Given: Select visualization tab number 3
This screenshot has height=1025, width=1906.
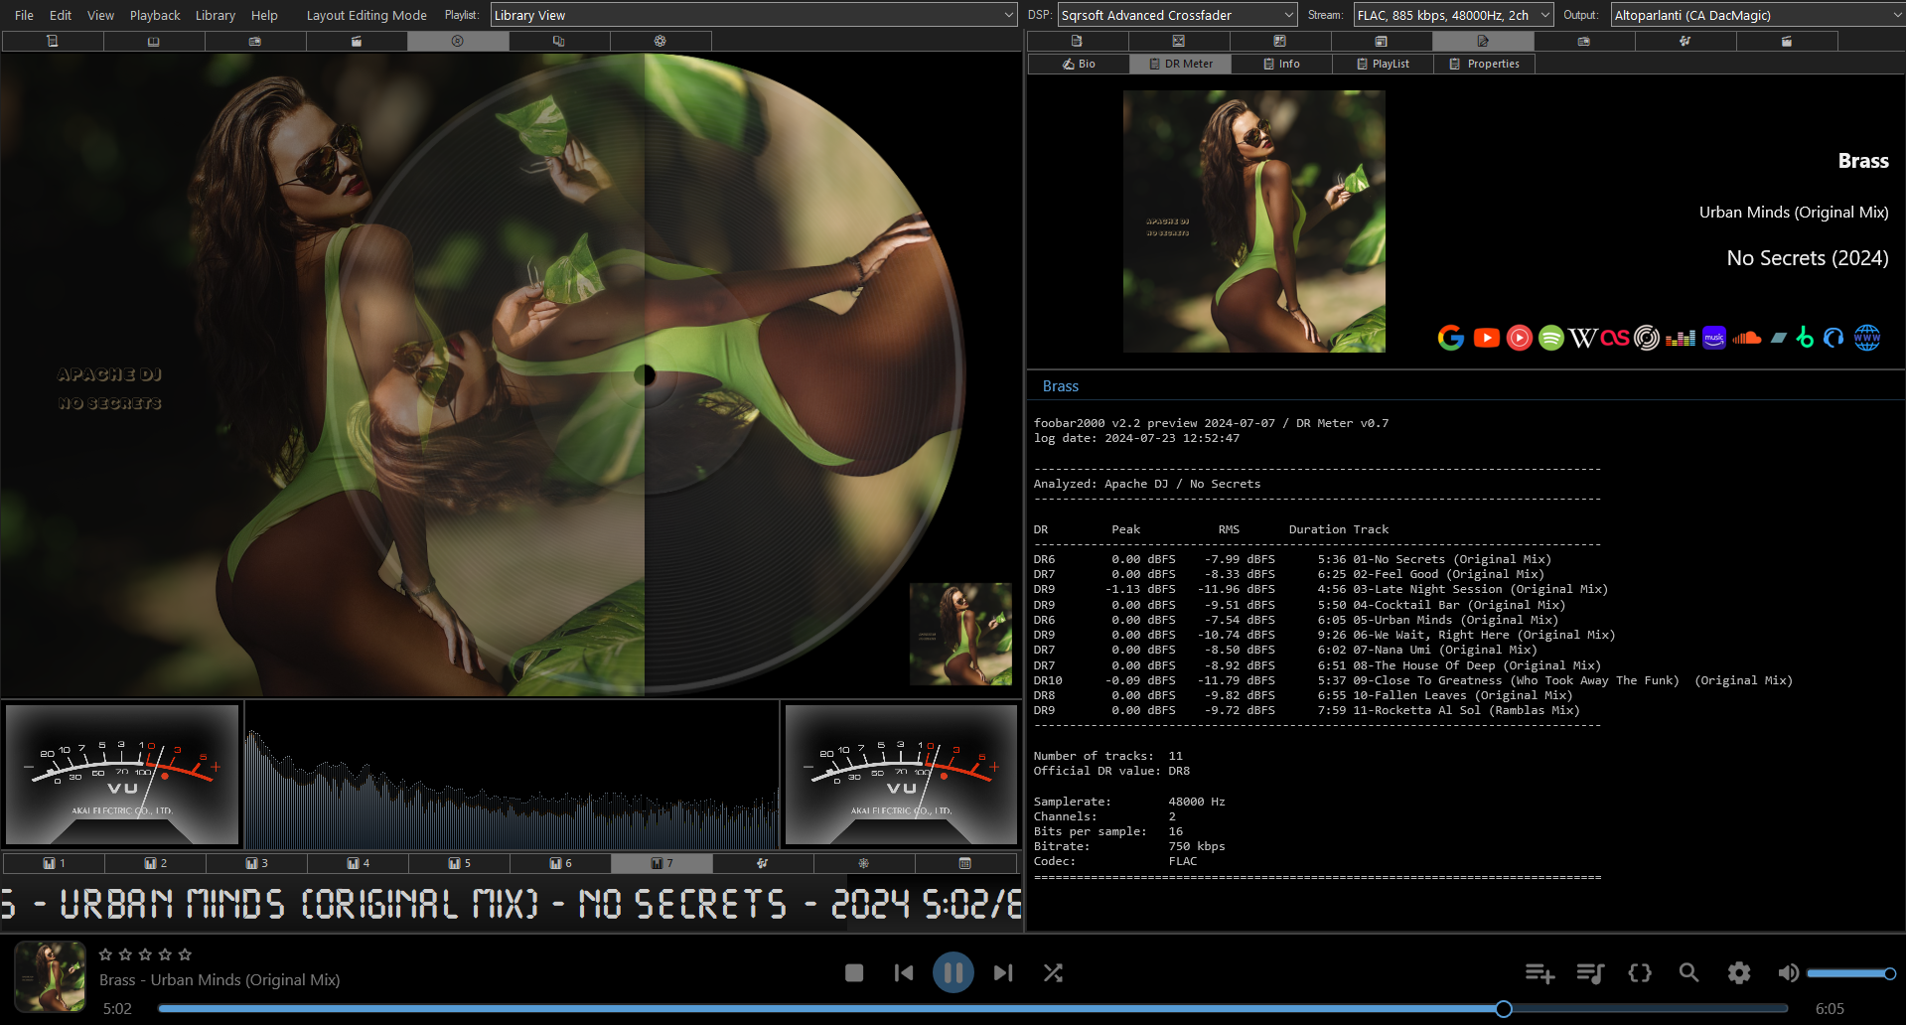Looking at the screenshot, I should 257,863.
